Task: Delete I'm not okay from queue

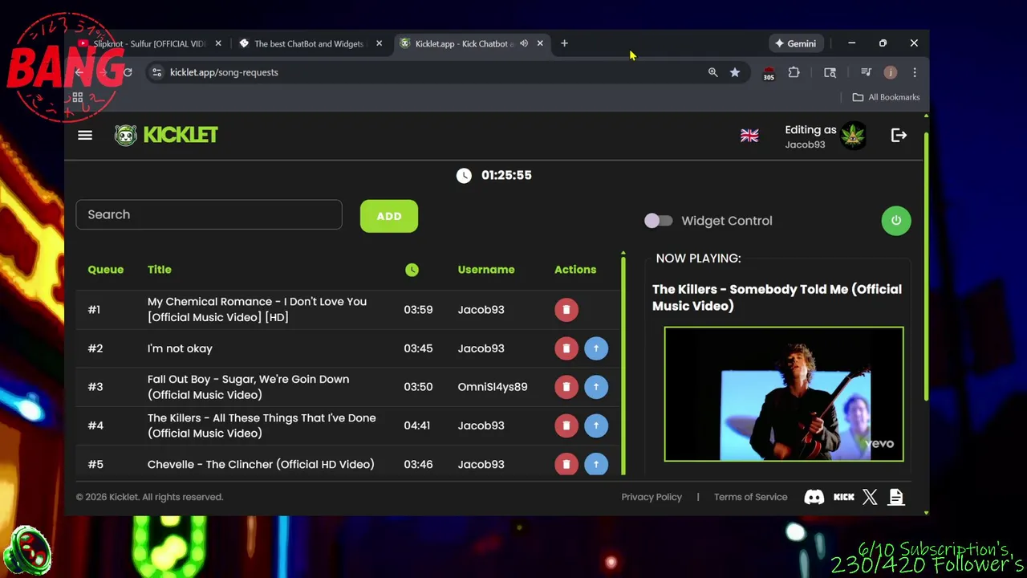Action: 566,348
